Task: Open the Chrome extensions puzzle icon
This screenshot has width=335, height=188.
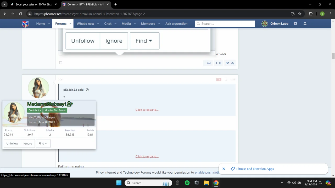Action: coord(311,14)
